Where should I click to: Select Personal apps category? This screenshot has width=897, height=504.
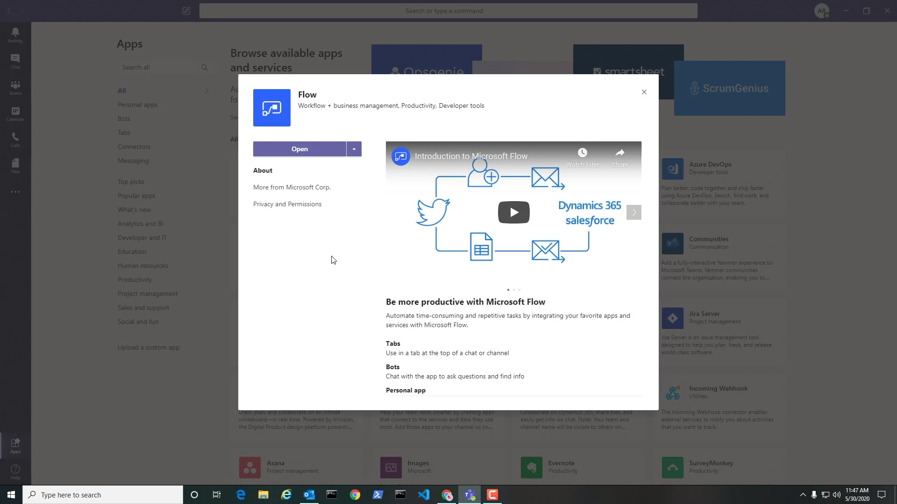137,105
